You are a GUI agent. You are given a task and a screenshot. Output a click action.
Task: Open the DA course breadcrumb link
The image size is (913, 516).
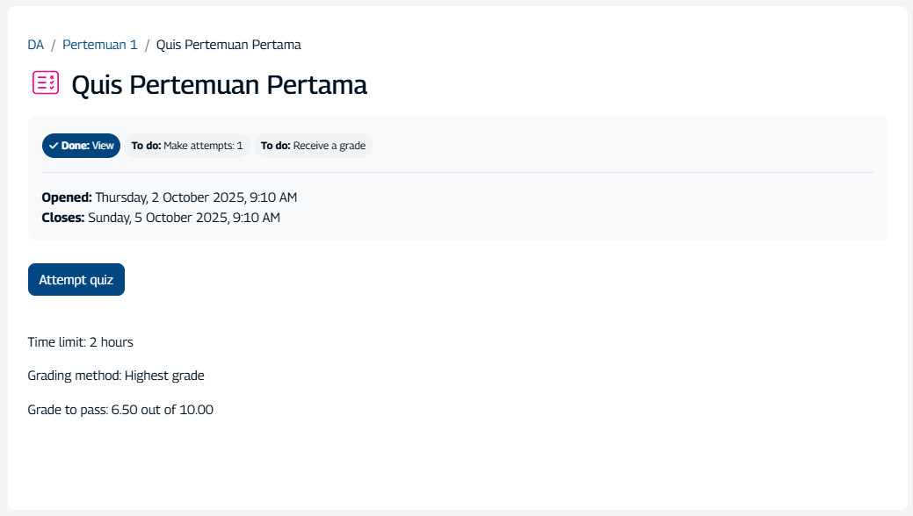pos(36,45)
